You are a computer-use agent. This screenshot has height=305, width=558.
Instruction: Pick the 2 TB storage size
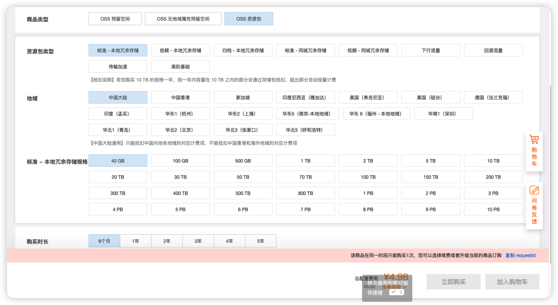click(x=368, y=161)
